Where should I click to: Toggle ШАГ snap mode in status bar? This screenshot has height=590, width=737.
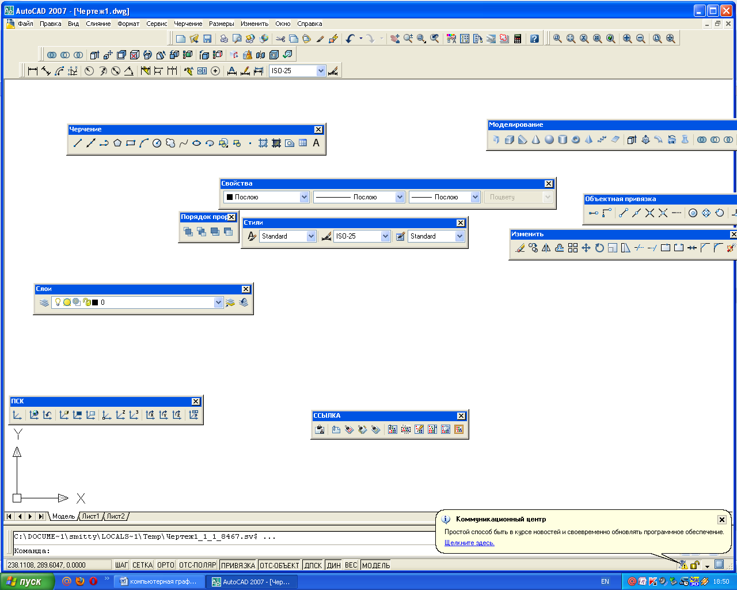(121, 565)
